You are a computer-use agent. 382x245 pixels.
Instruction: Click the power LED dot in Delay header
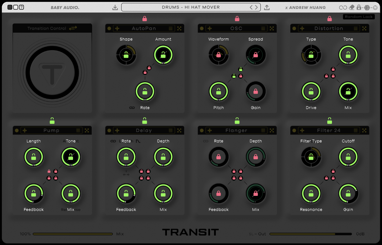109,130
